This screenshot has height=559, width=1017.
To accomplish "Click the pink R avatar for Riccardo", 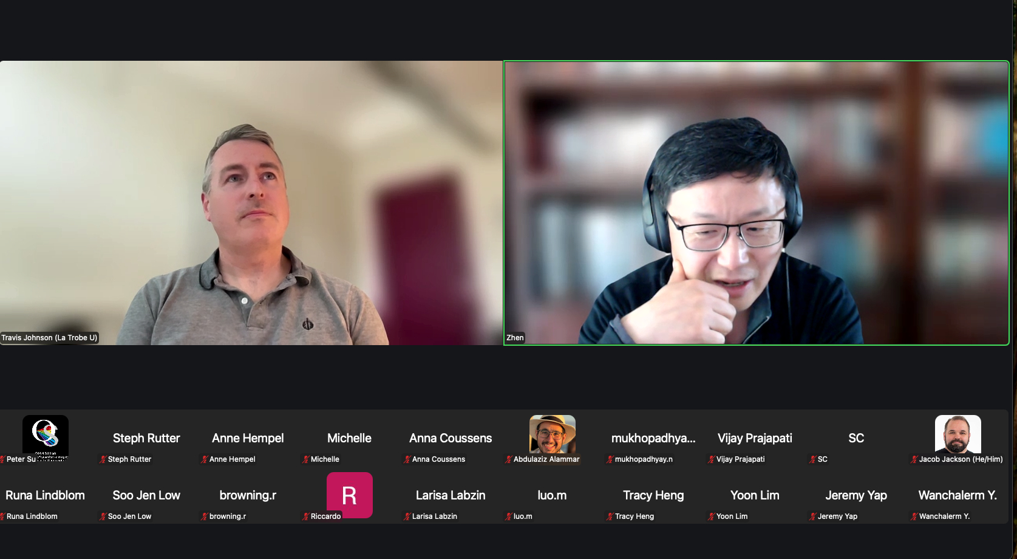I will (349, 495).
